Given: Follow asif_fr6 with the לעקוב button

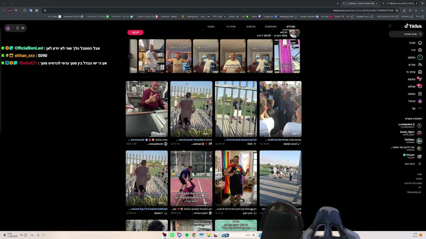Looking at the screenshot, I should 135,32.
